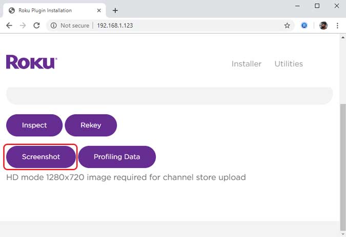
Task: Open the Chrome profile avatar
Action: 323,26
